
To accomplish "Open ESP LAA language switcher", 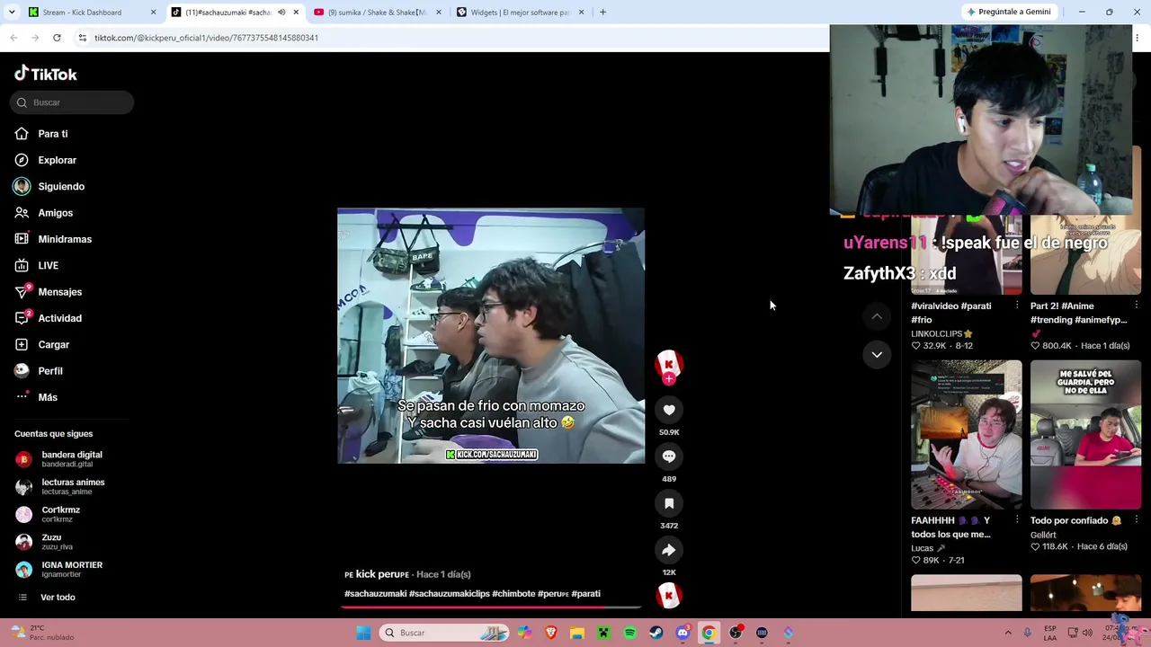I will tap(1050, 633).
